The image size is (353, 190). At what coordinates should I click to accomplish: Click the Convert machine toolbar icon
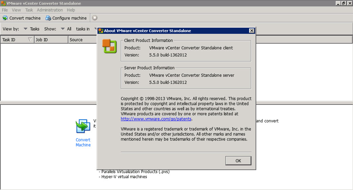(5, 18)
